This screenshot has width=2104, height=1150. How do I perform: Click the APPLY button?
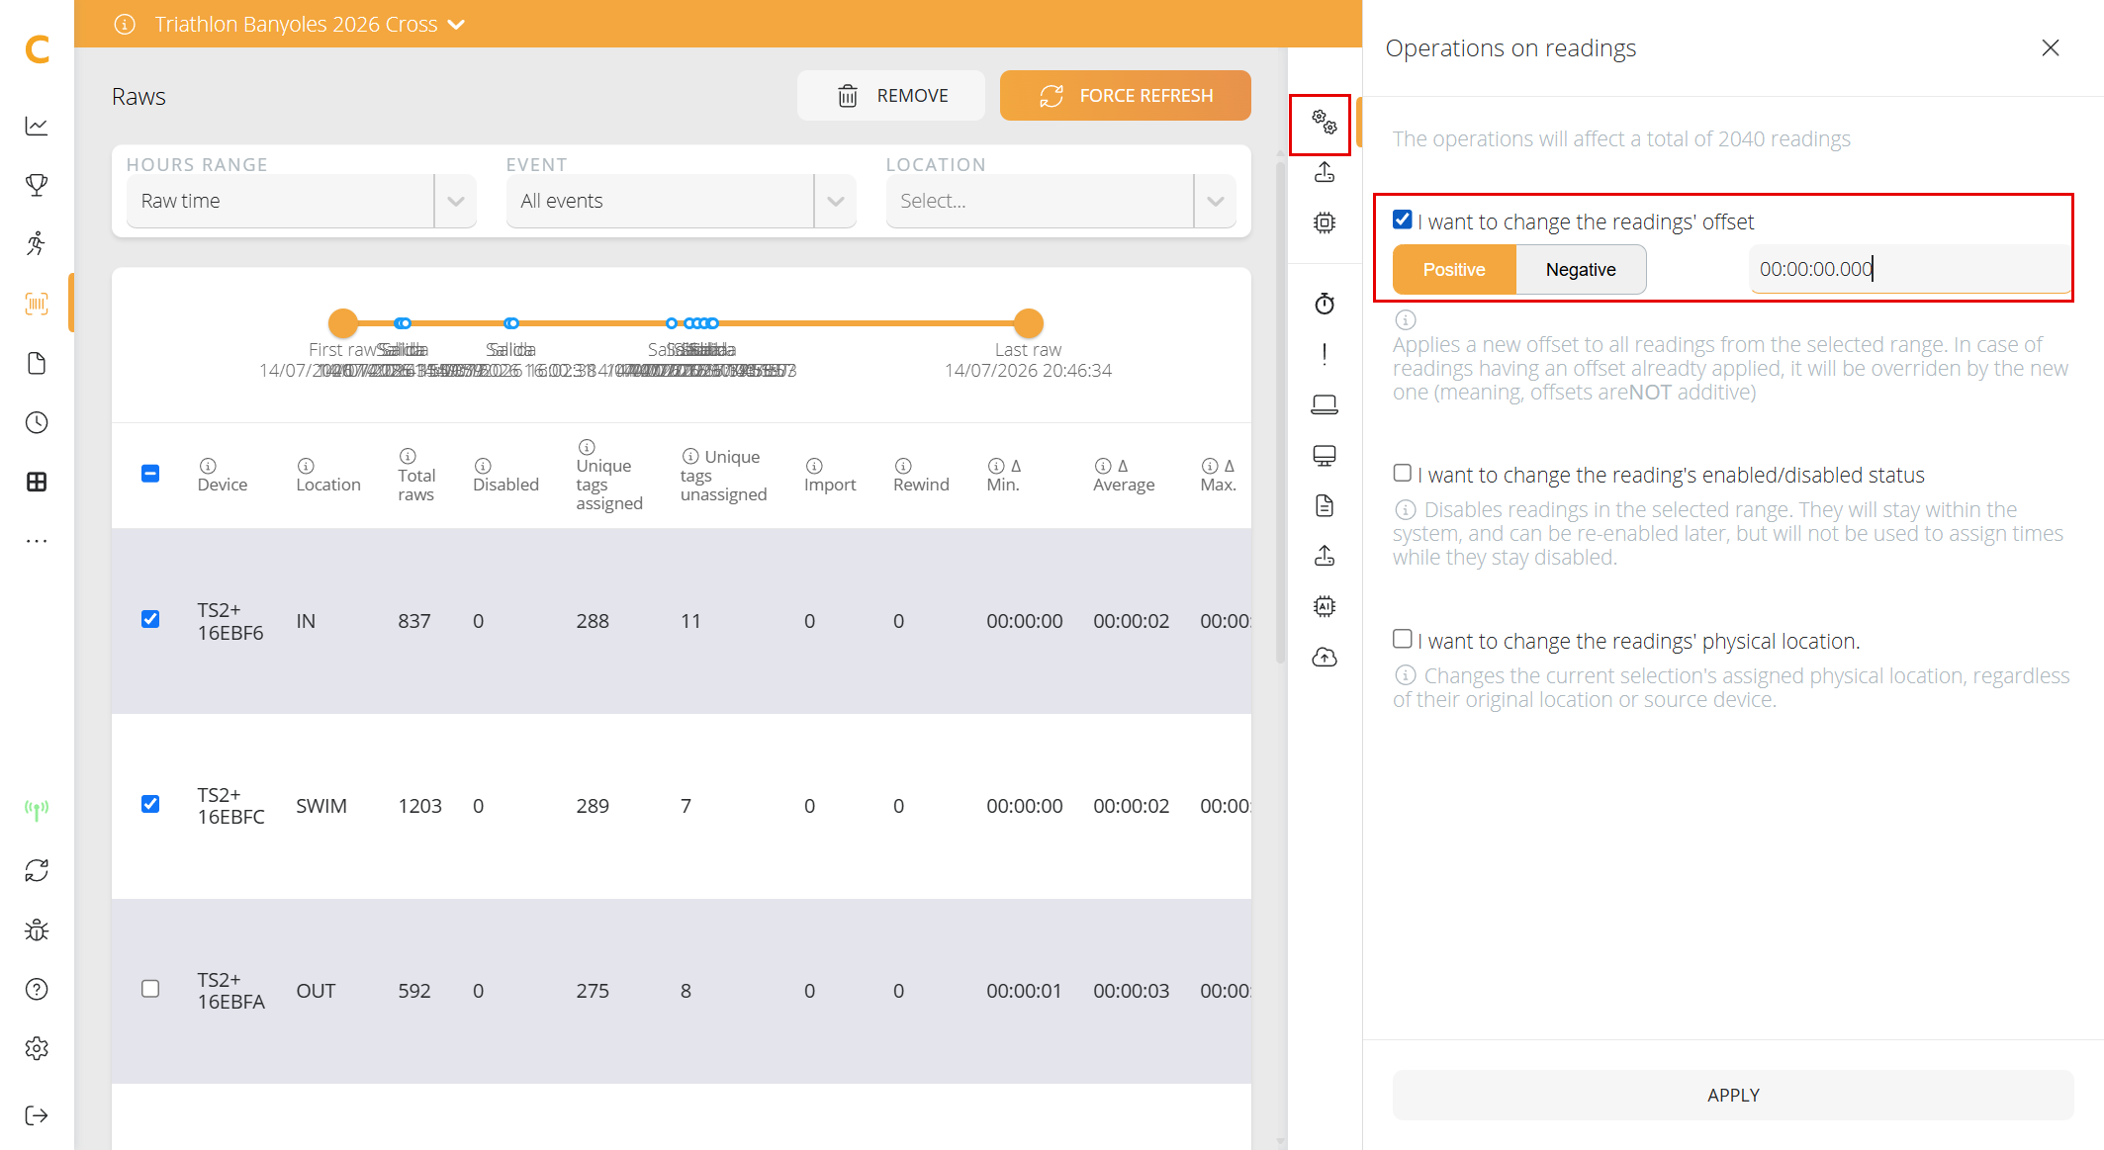pos(1733,1095)
